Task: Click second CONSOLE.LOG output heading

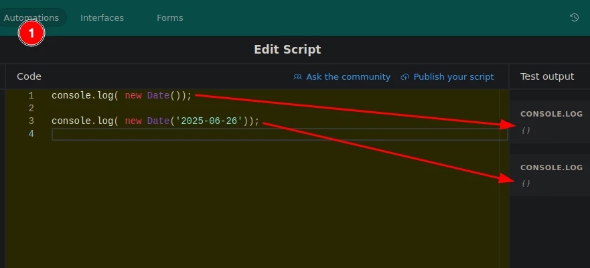Action: (551, 167)
